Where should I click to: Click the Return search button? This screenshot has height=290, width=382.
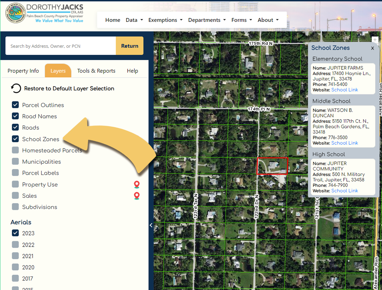click(130, 46)
